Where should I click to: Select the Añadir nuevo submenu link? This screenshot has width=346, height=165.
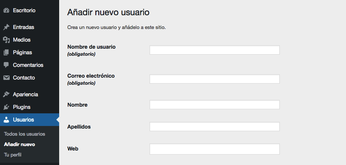[x=19, y=144]
